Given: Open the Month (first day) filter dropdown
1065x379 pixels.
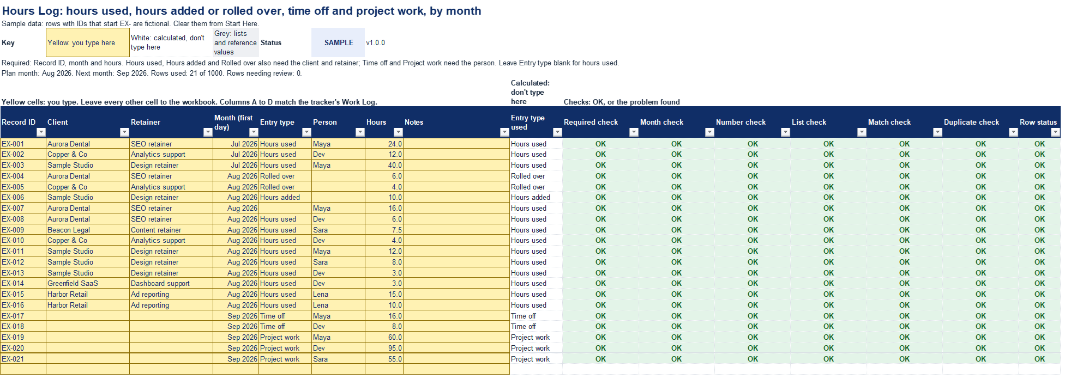Looking at the screenshot, I should (254, 132).
